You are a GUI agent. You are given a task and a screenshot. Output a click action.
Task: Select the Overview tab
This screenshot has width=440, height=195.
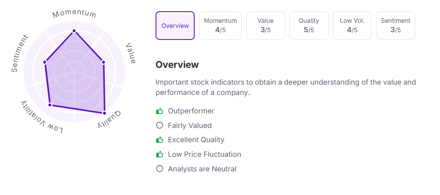click(175, 26)
